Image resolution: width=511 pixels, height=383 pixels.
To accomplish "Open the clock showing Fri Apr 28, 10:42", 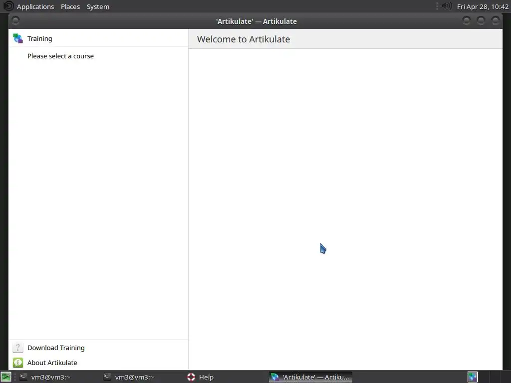I will 483,6.
